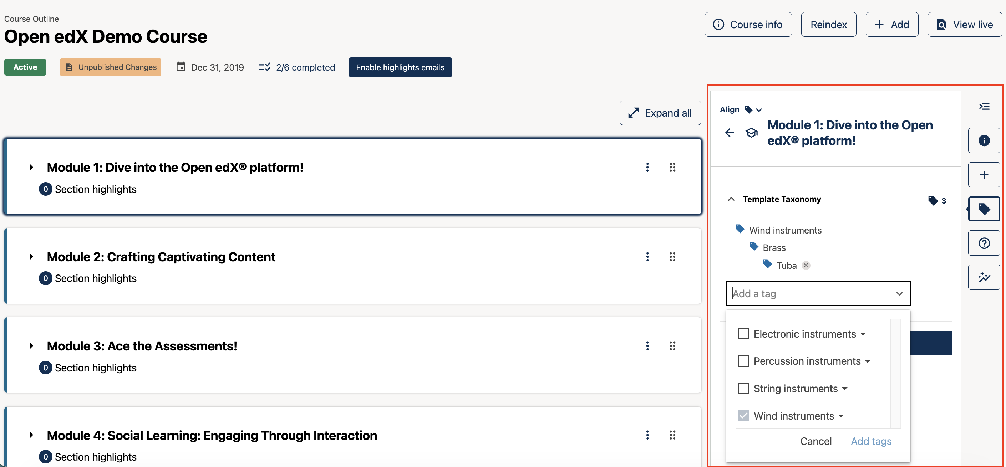Cancel the tag selection
1006x467 pixels.
pos(816,441)
